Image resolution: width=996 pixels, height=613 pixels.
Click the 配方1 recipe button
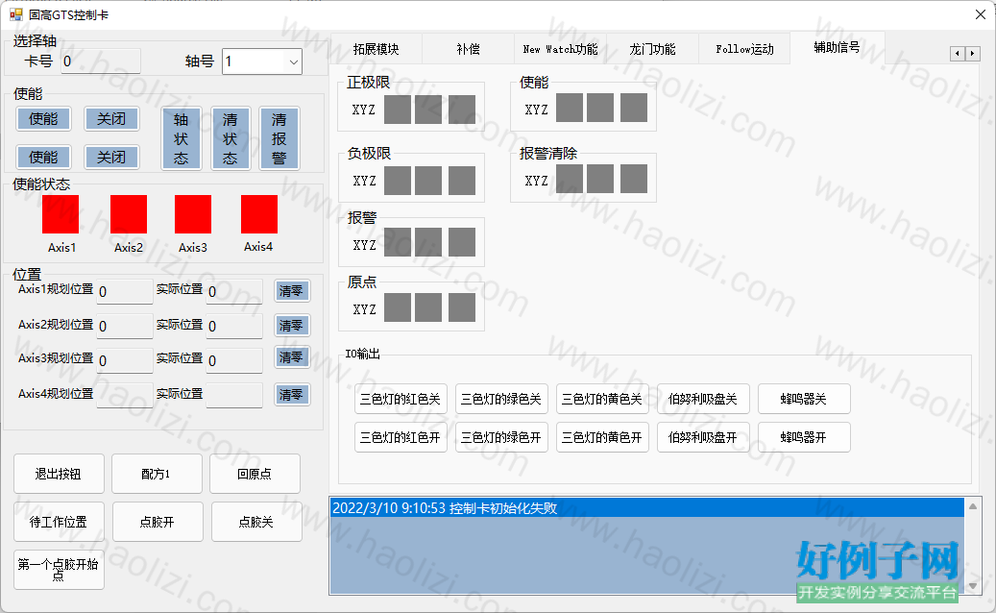pos(157,474)
